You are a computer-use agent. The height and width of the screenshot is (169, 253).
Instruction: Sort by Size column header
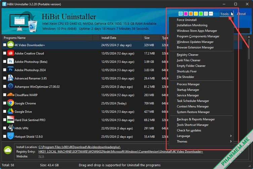151,38
